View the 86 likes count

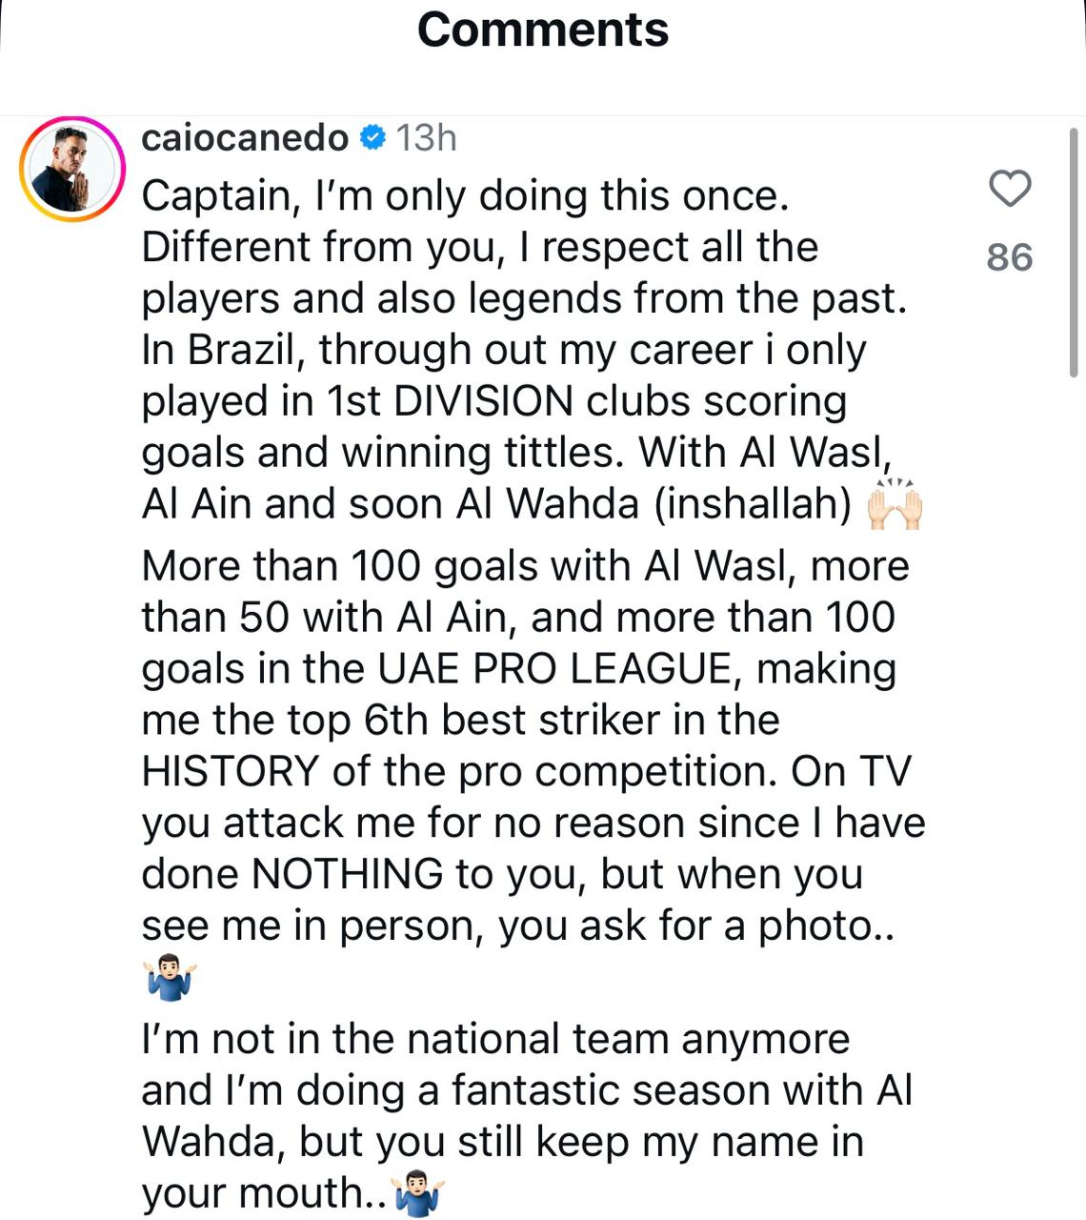(x=1010, y=257)
